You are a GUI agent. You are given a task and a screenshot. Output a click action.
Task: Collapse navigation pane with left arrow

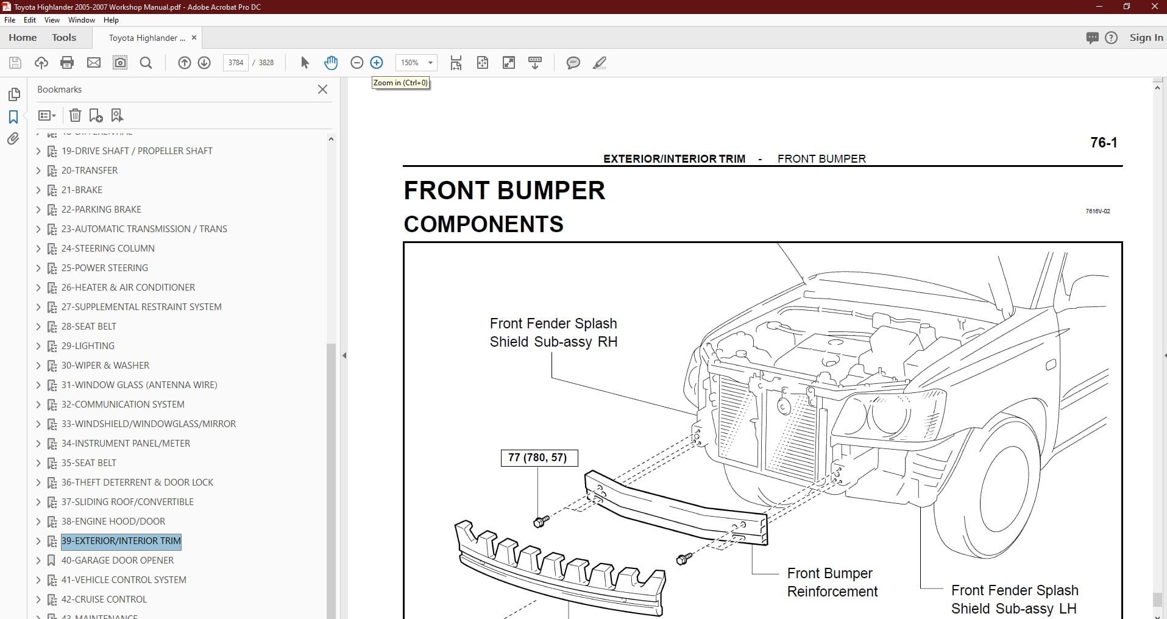tap(344, 355)
